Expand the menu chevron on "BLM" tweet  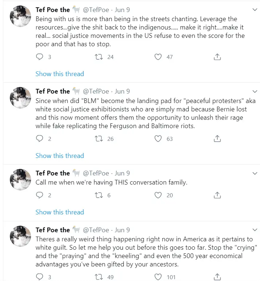(x=255, y=91)
